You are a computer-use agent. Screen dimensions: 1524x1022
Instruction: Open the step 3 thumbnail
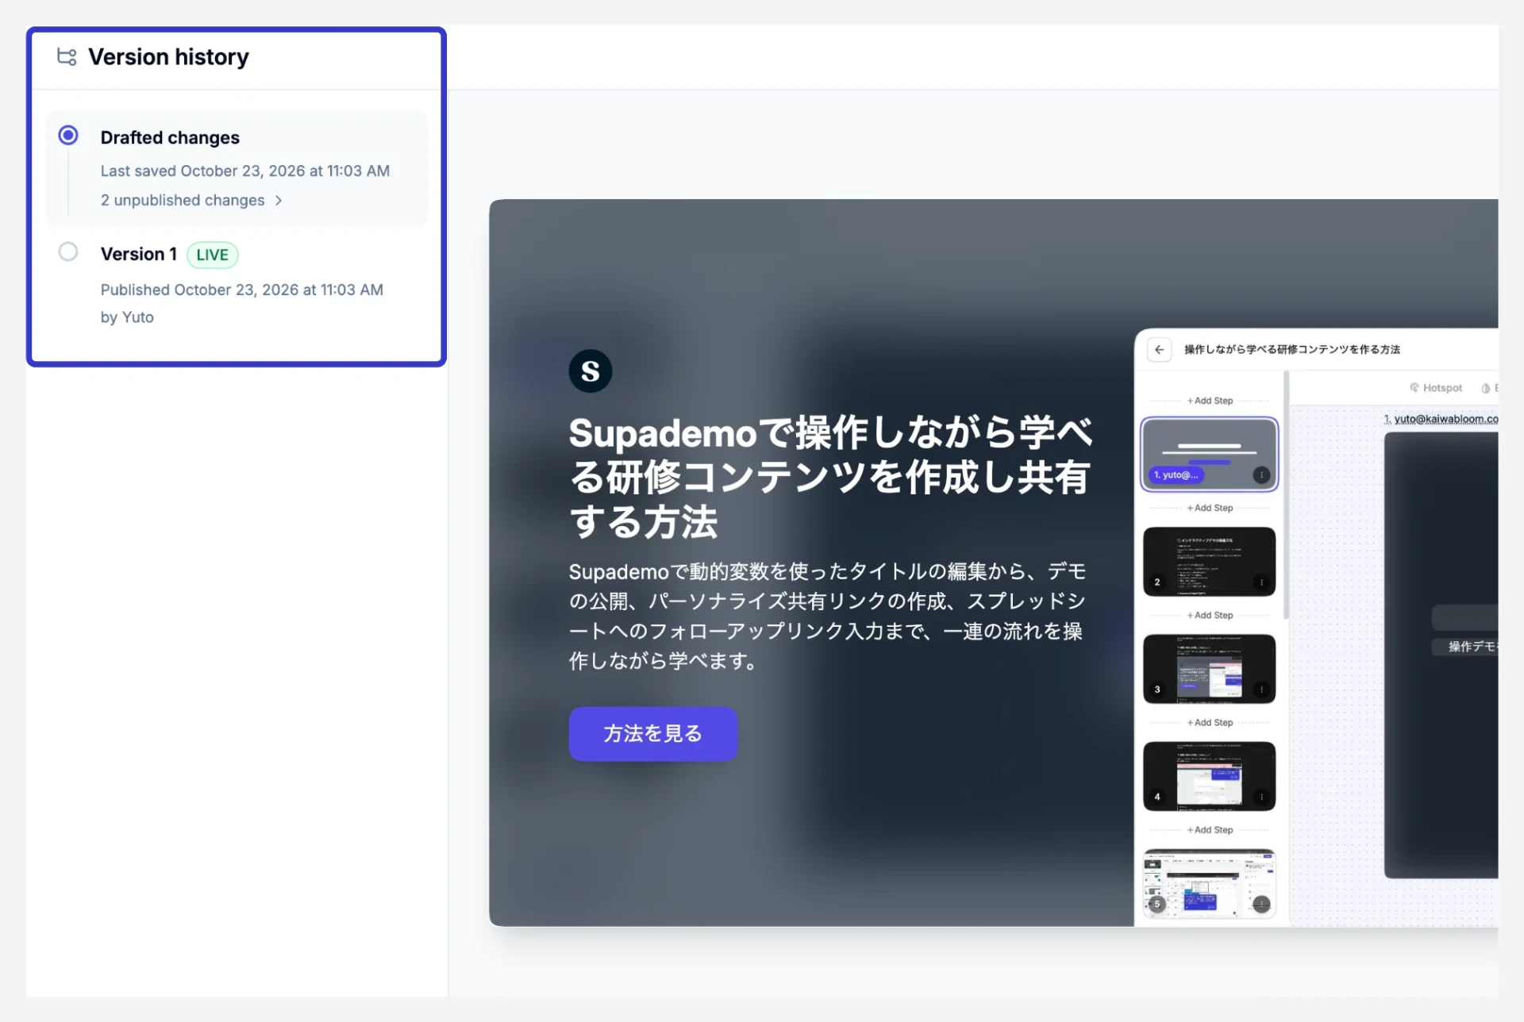point(1209,668)
